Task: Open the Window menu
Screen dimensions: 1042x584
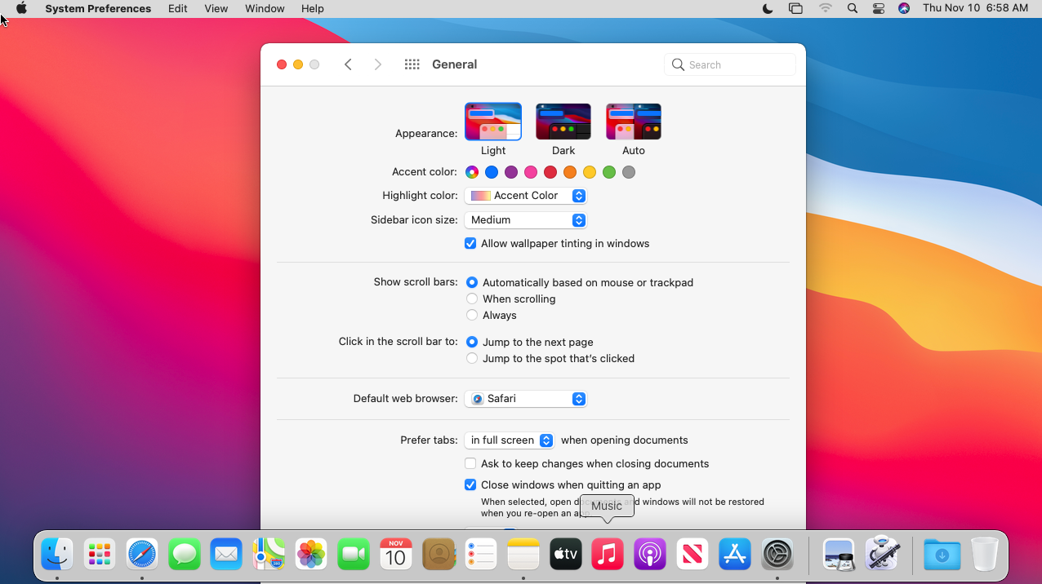Action: coord(265,8)
